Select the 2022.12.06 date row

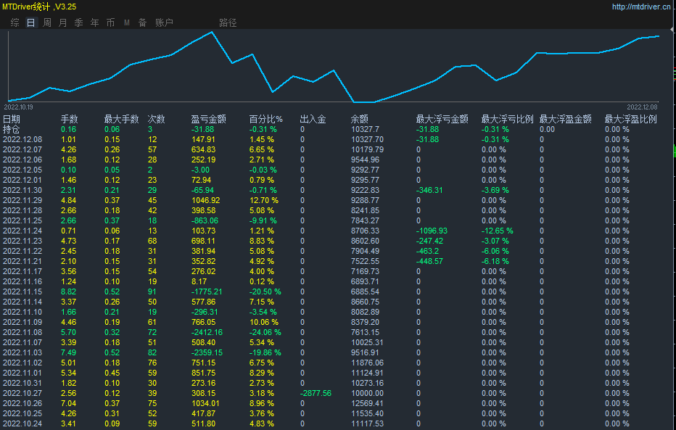(x=22, y=160)
